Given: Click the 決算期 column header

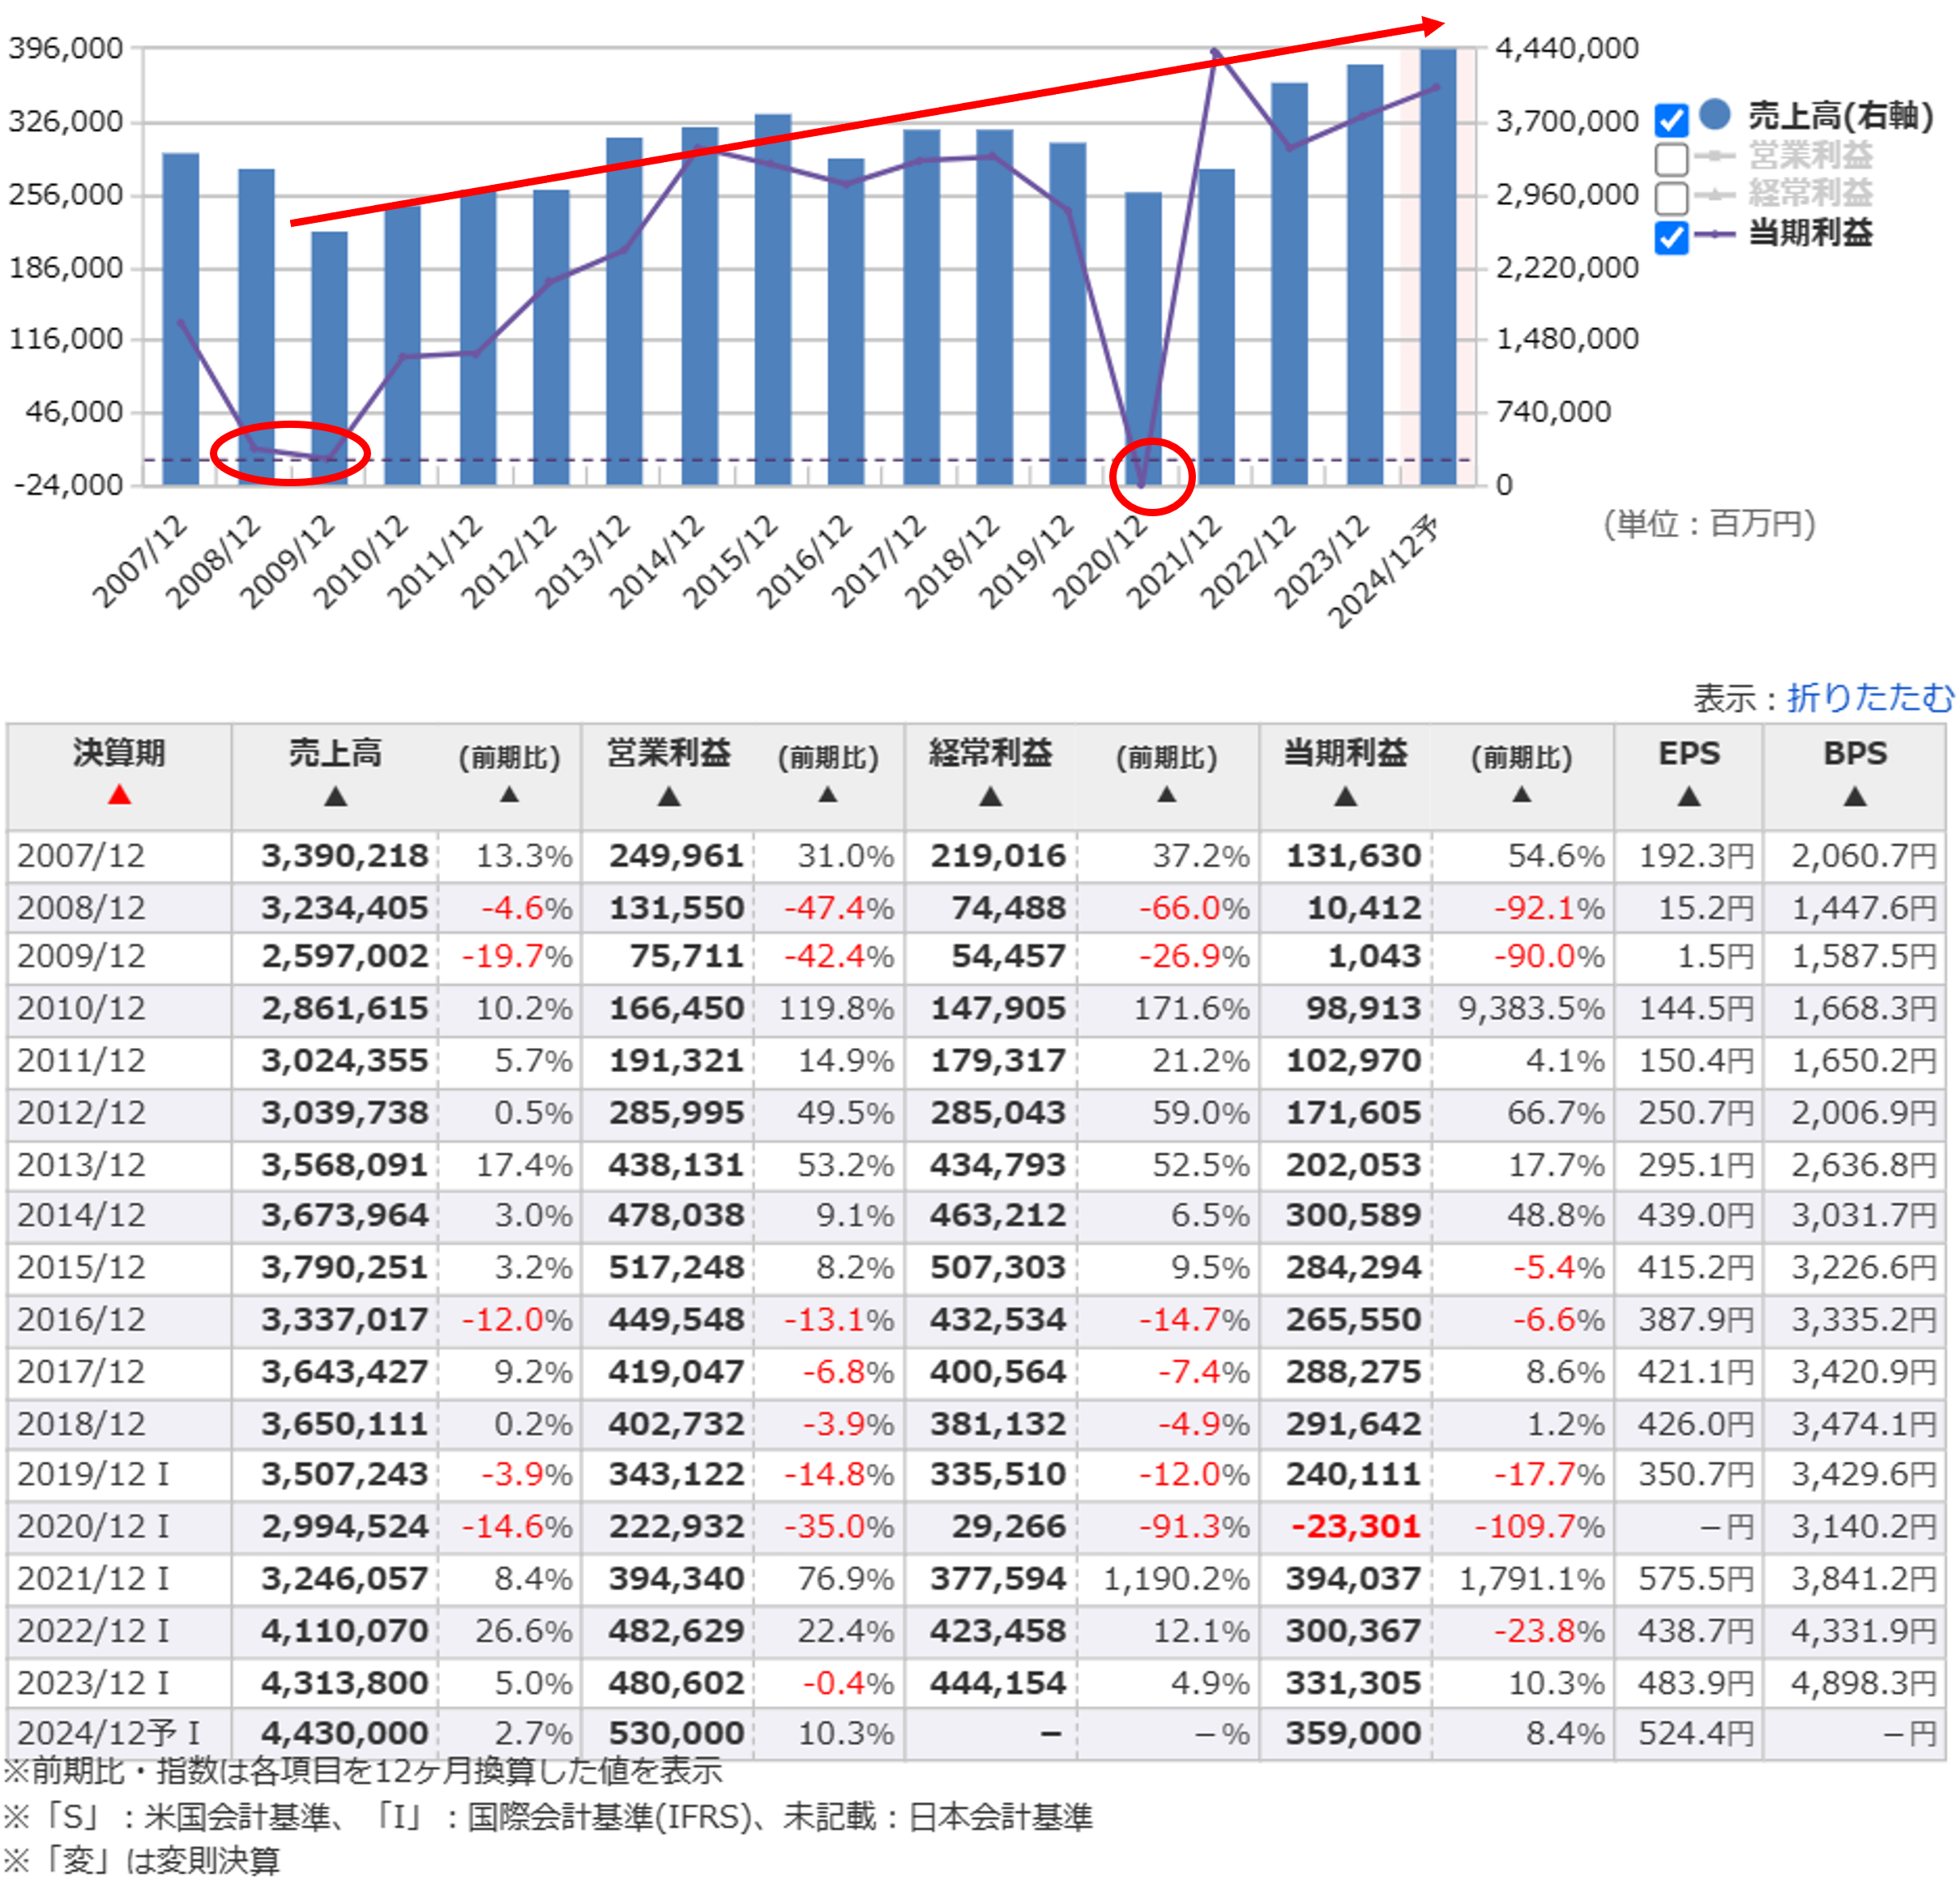Looking at the screenshot, I should click(x=119, y=753).
